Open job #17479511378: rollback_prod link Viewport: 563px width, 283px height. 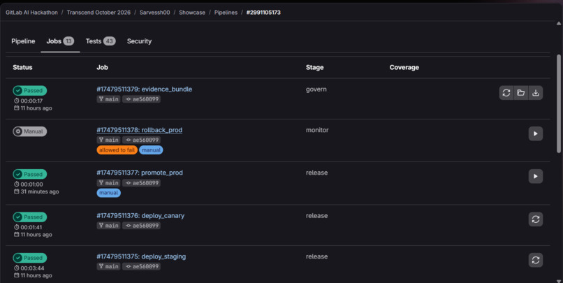[139, 130]
